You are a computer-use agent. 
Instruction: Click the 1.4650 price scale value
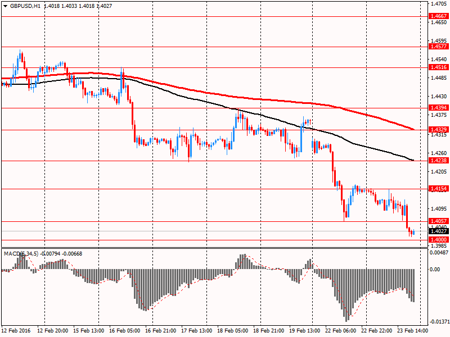click(439, 22)
